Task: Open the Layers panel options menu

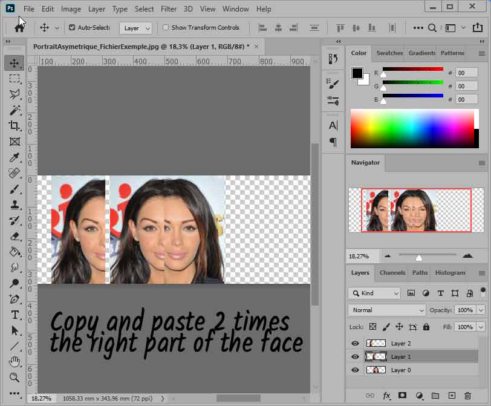Action: pyautogui.click(x=482, y=273)
